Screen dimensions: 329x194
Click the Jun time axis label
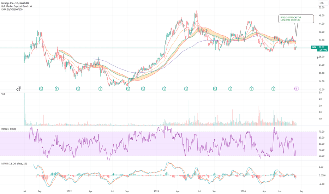click(x=280, y=191)
